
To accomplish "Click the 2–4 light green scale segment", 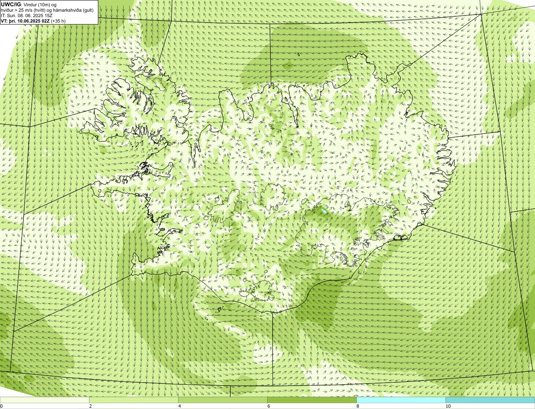I will click(134, 400).
